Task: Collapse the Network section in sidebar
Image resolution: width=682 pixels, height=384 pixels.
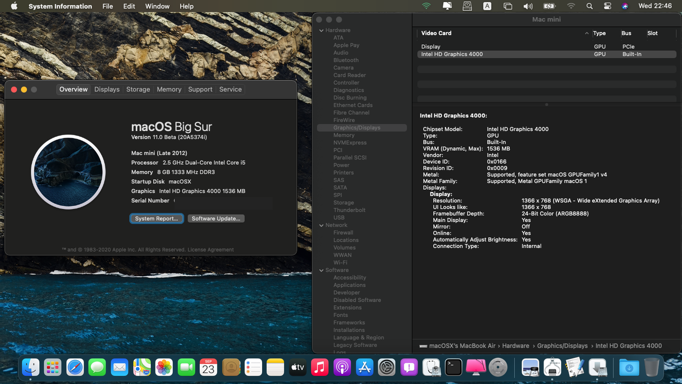Action: click(321, 225)
